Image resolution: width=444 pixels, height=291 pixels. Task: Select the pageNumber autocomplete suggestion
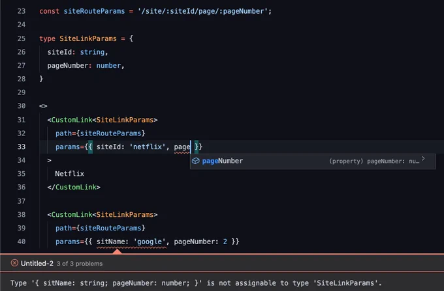[x=313, y=161]
